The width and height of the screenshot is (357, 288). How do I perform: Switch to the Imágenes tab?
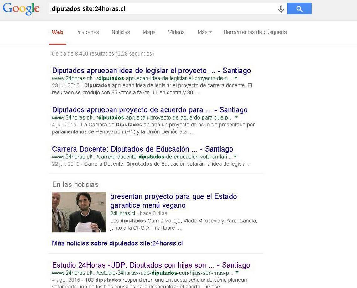point(87,32)
